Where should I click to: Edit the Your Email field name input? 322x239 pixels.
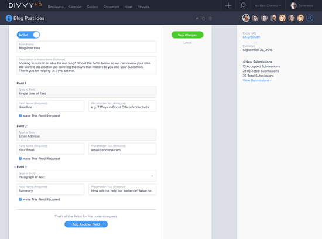click(50, 149)
